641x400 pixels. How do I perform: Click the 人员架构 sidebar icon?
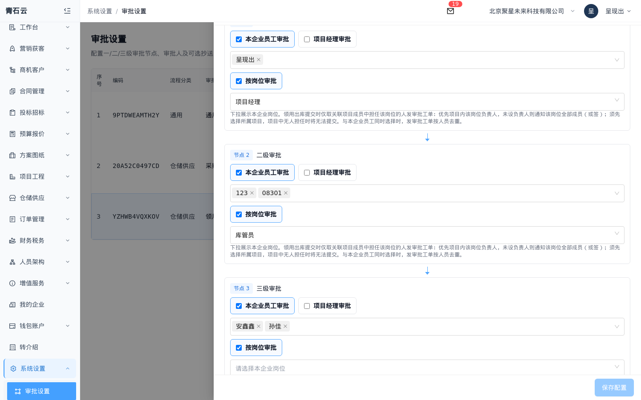[12, 262]
